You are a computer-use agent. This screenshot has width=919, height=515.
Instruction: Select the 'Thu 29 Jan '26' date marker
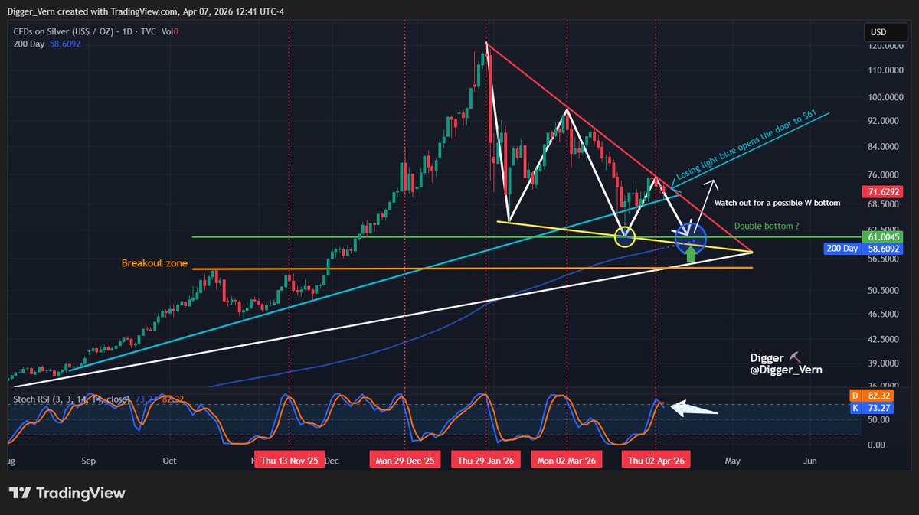click(x=486, y=461)
